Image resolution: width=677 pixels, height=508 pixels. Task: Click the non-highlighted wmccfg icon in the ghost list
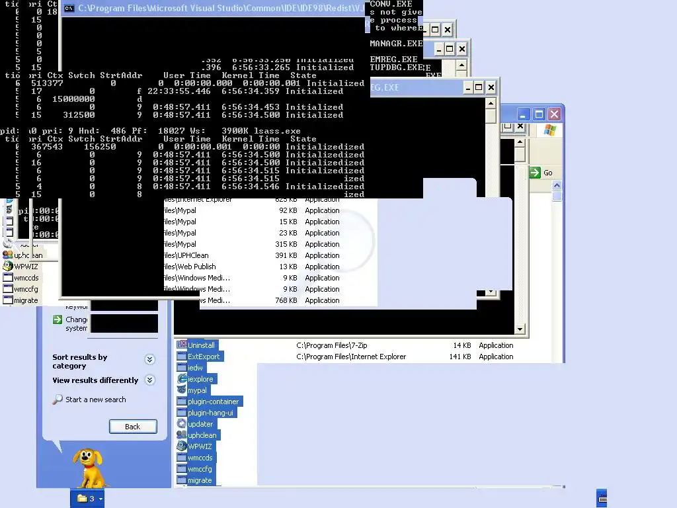coord(8,288)
